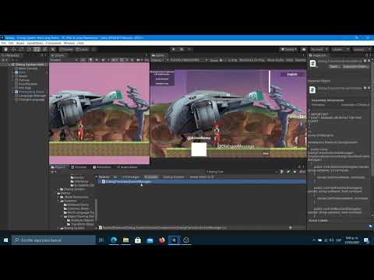Select Main Camera in Hierarchy
Screen dimensions: 374x280
coord(28,68)
